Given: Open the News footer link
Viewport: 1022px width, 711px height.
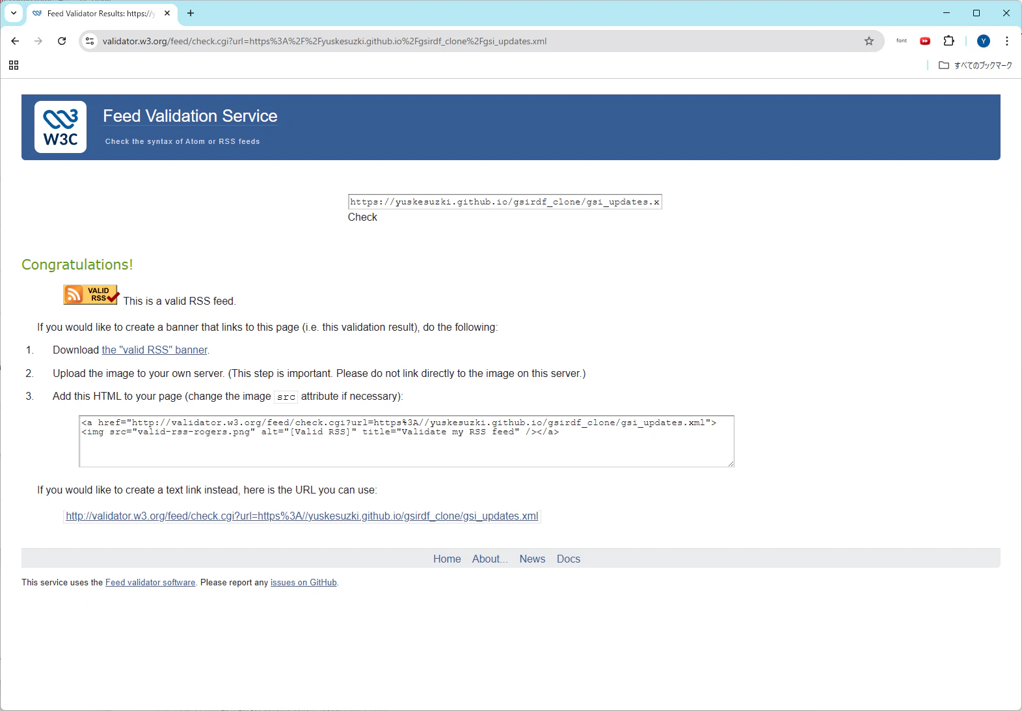Looking at the screenshot, I should [532, 559].
